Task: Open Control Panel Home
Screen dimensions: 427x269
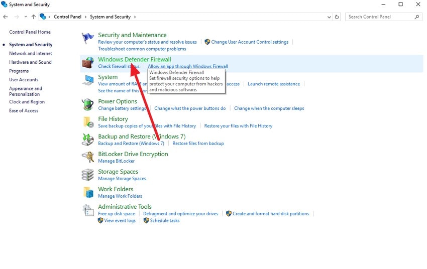Action: [30, 32]
